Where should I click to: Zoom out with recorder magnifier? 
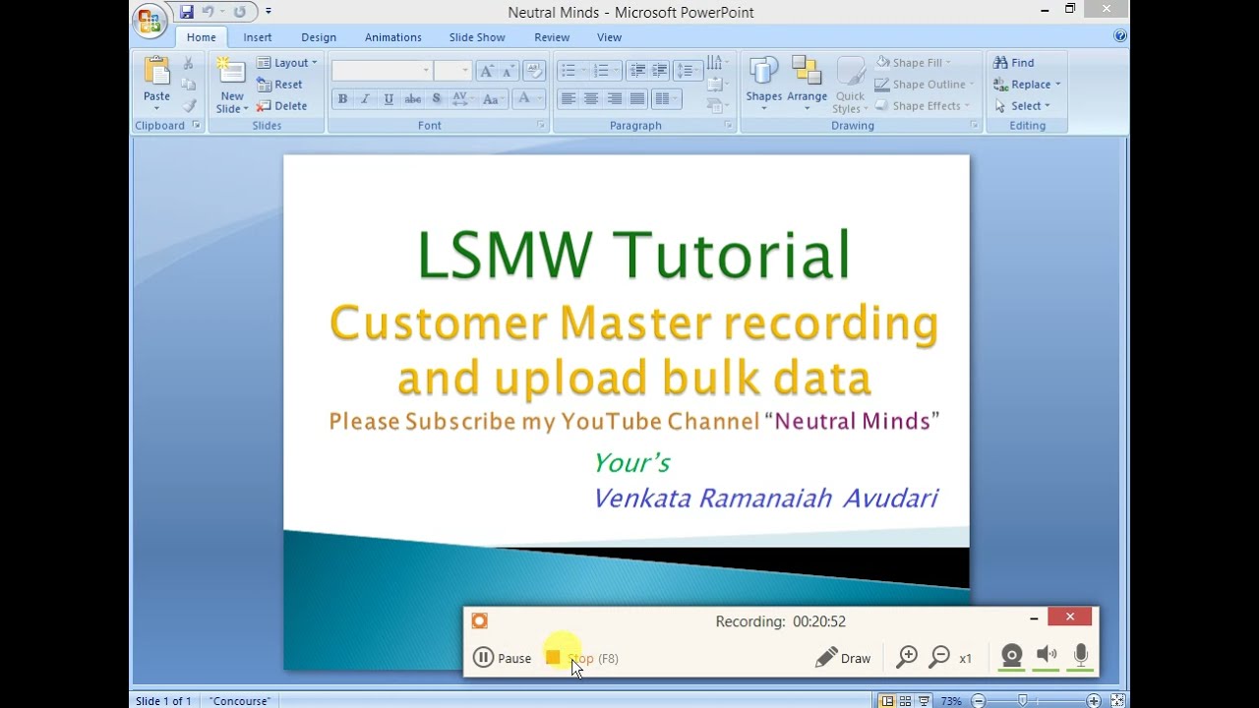pos(939,657)
